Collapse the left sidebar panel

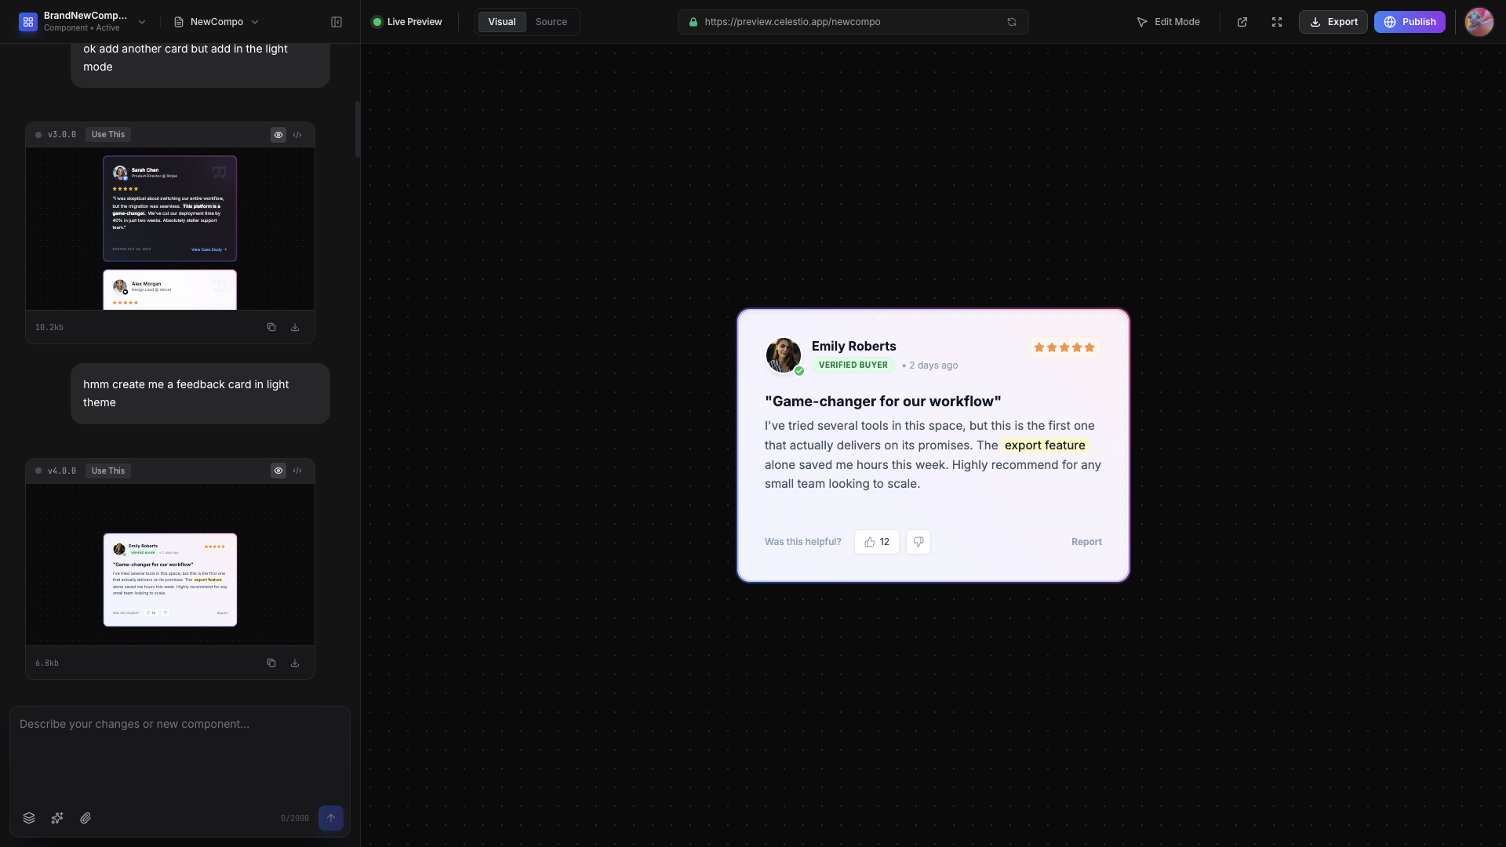336,22
